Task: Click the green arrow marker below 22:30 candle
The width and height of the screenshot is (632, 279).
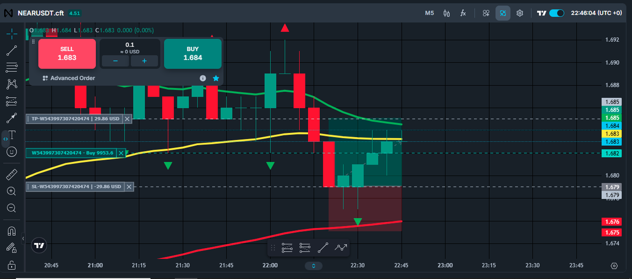Action: point(358,222)
